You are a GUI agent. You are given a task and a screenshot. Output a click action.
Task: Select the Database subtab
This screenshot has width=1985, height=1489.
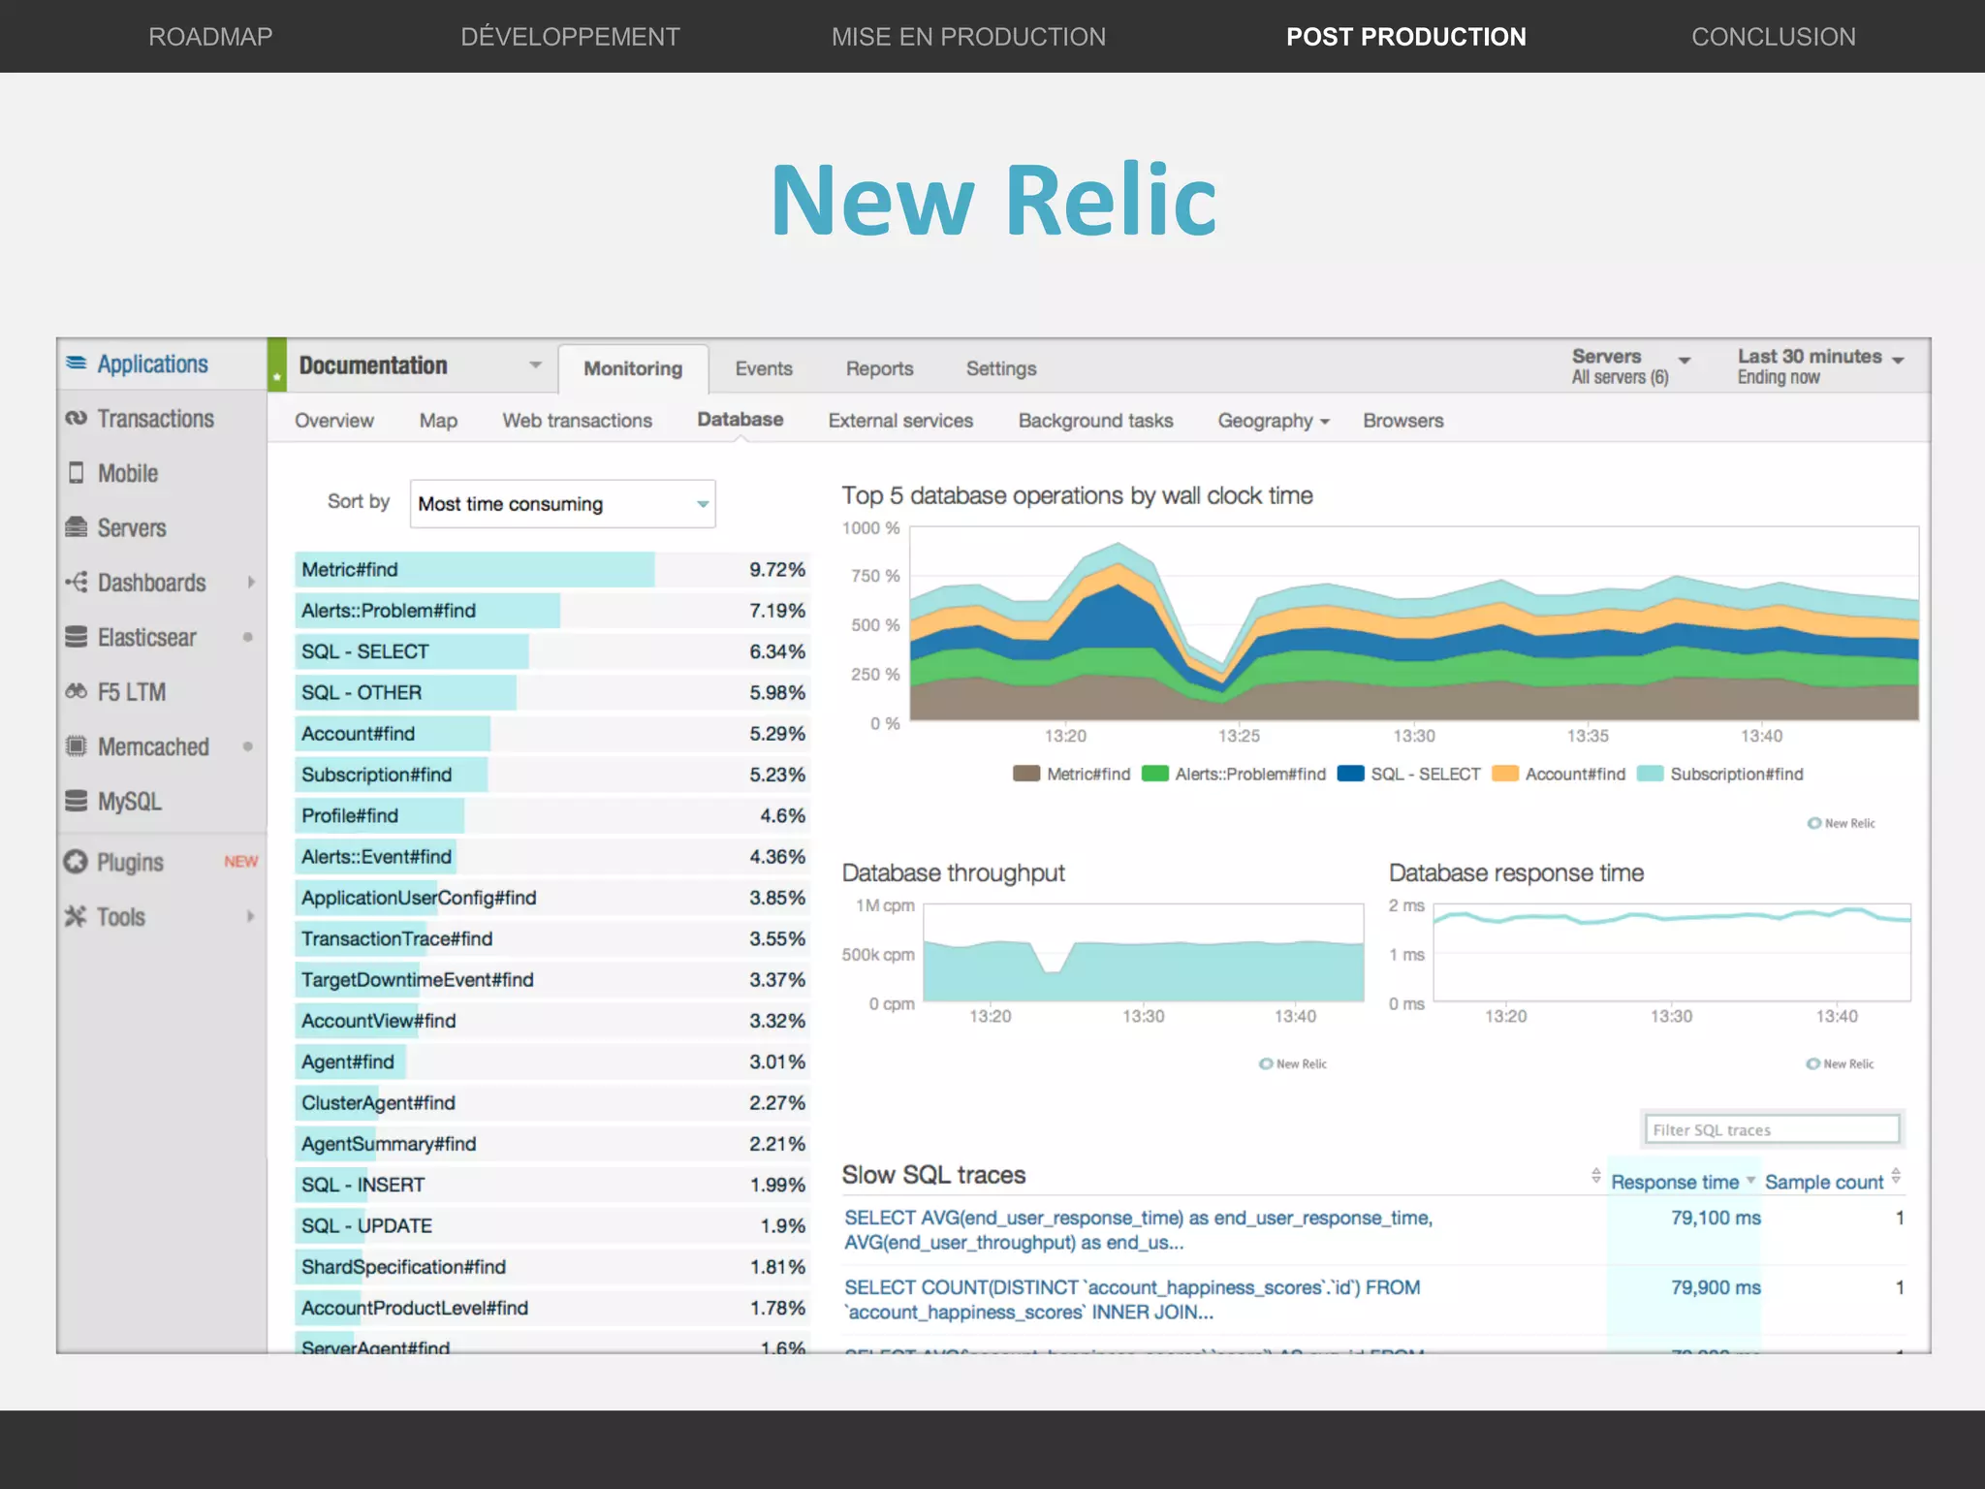coord(740,420)
